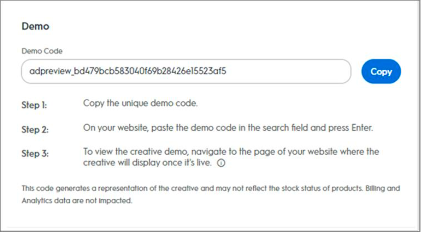
Task: Select the Step 3 label
Action: (x=35, y=154)
